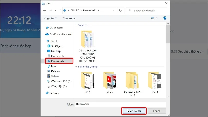Click the Search Downloads field
This screenshot has width=208, height=117.
(x=147, y=10)
